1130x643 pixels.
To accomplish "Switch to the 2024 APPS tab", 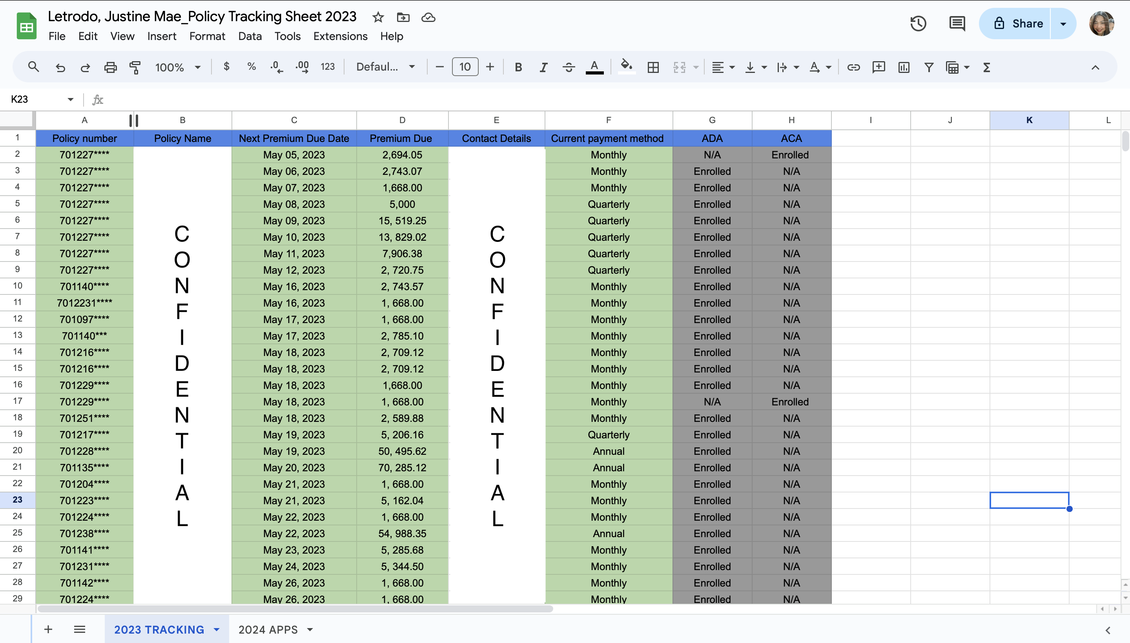I will [x=268, y=630].
